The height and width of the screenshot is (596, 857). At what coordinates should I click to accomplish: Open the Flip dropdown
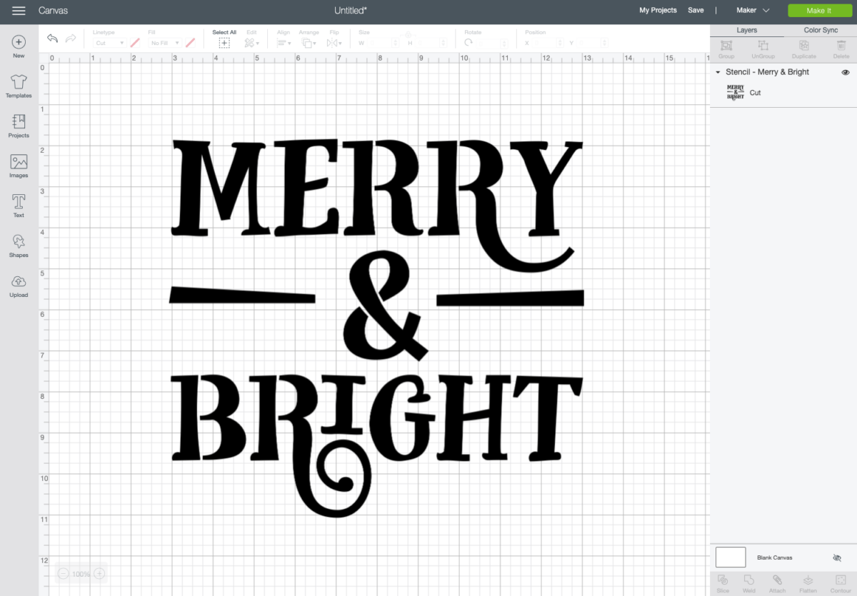[x=334, y=43]
